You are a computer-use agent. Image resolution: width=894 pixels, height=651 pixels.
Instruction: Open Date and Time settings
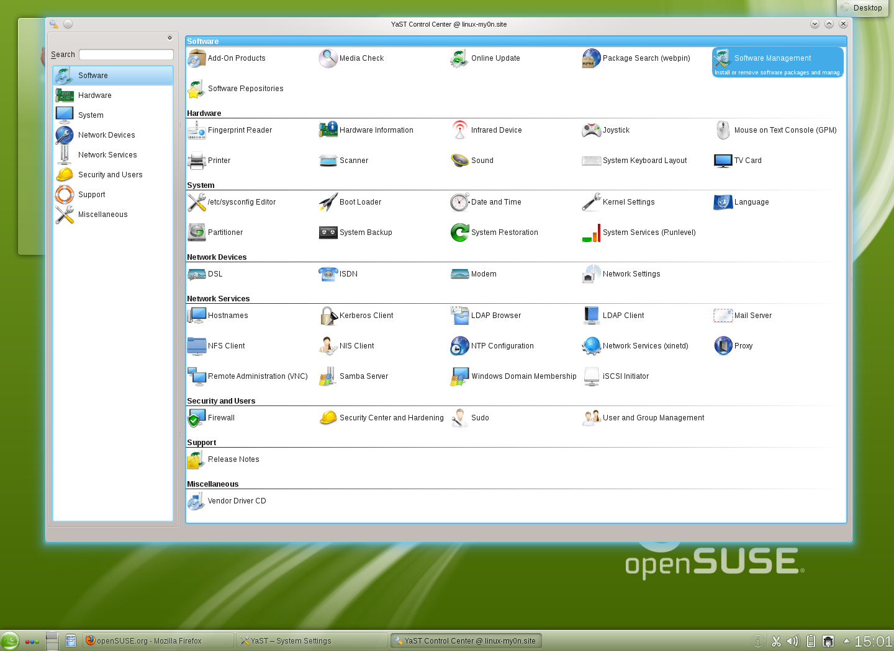pyautogui.click(x=485, y=202)
